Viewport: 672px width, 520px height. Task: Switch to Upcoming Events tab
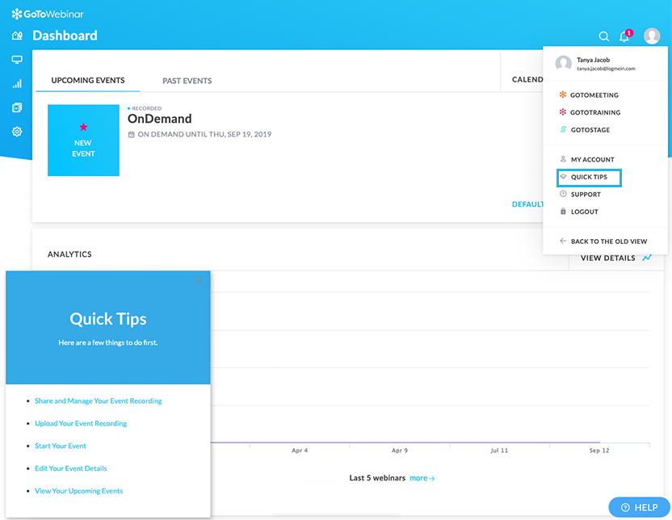tap(88, 80)
